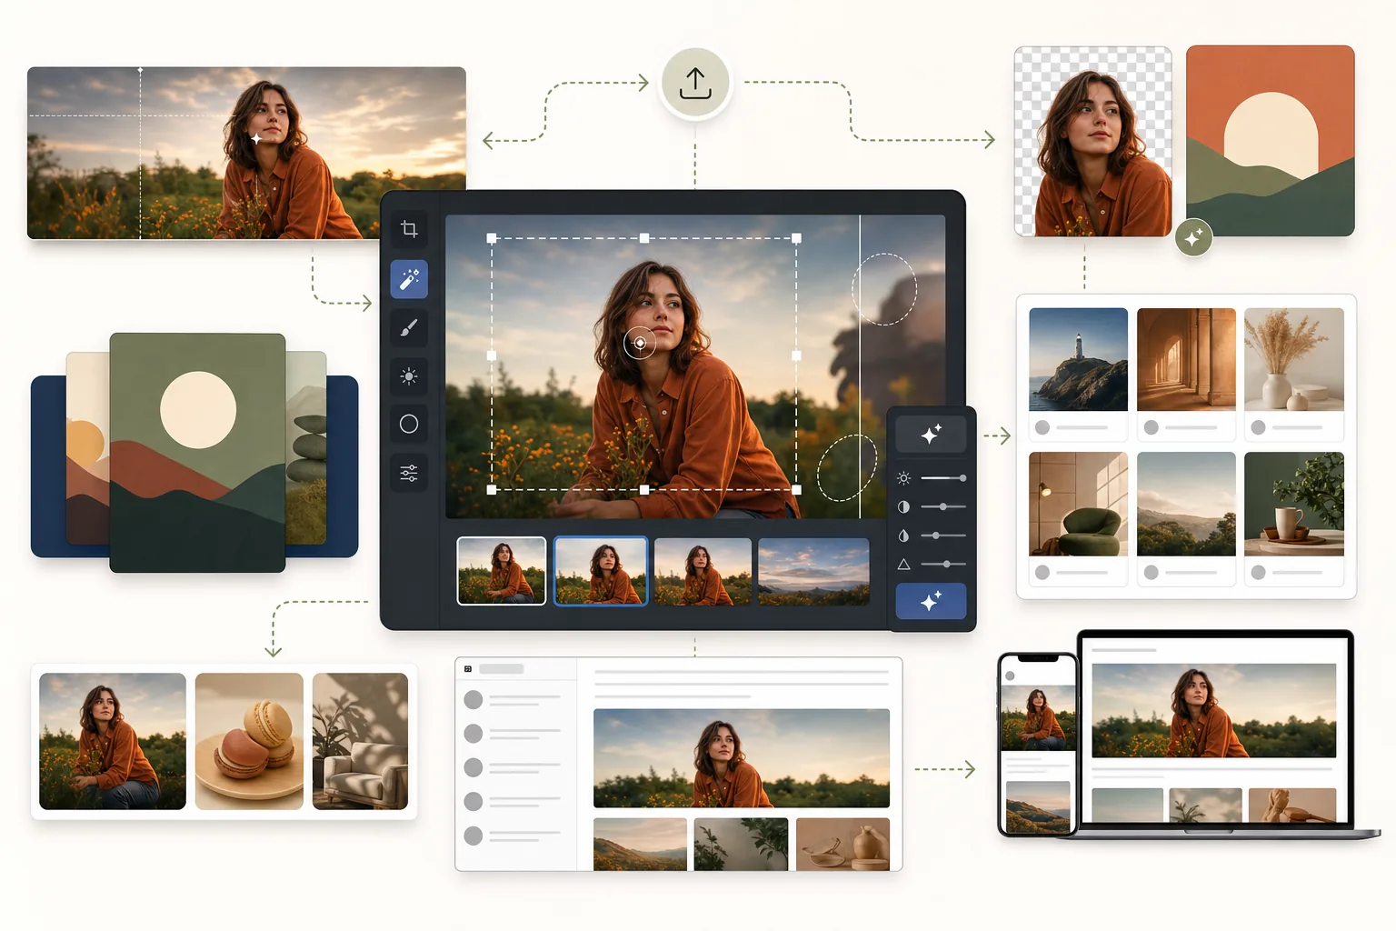
Task: Click the upload icon at top
Action: 695,83
